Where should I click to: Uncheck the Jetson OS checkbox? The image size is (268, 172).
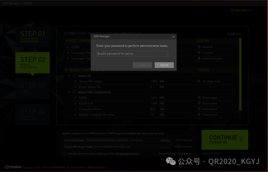pyautogui.click(x=74, y=76)
